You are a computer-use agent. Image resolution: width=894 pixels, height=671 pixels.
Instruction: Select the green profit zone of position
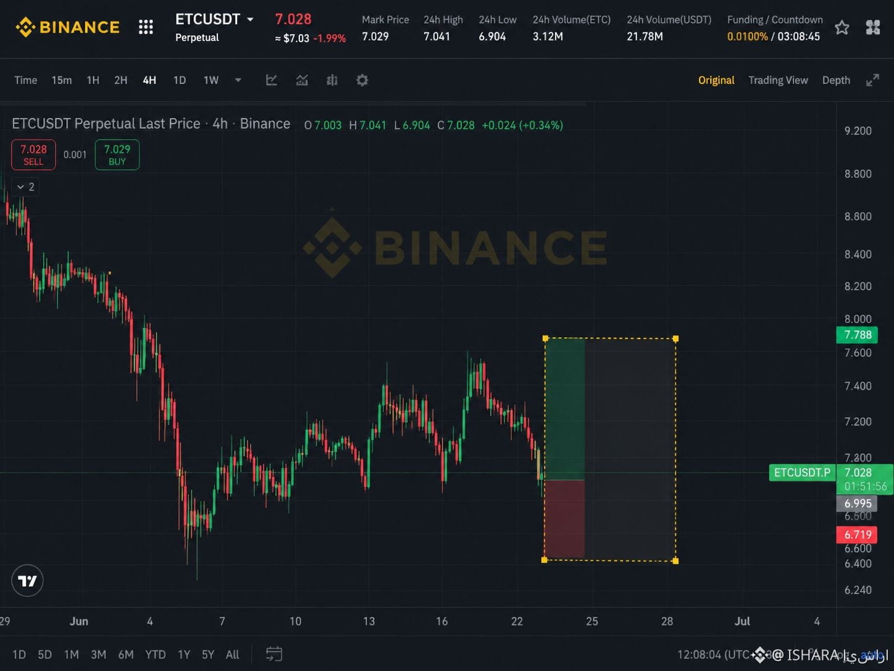pyautogui.click(x=565, y=409)
